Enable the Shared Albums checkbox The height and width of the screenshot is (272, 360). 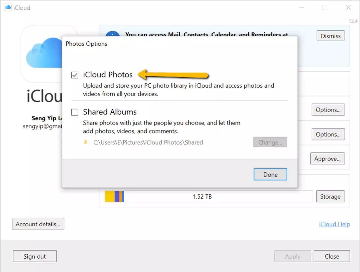[x=75, y=112]
